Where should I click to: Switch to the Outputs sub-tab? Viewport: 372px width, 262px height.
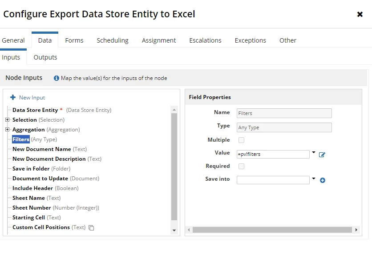(x=45, y=57)
